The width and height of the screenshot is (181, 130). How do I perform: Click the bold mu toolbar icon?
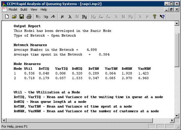click(62, 17)
